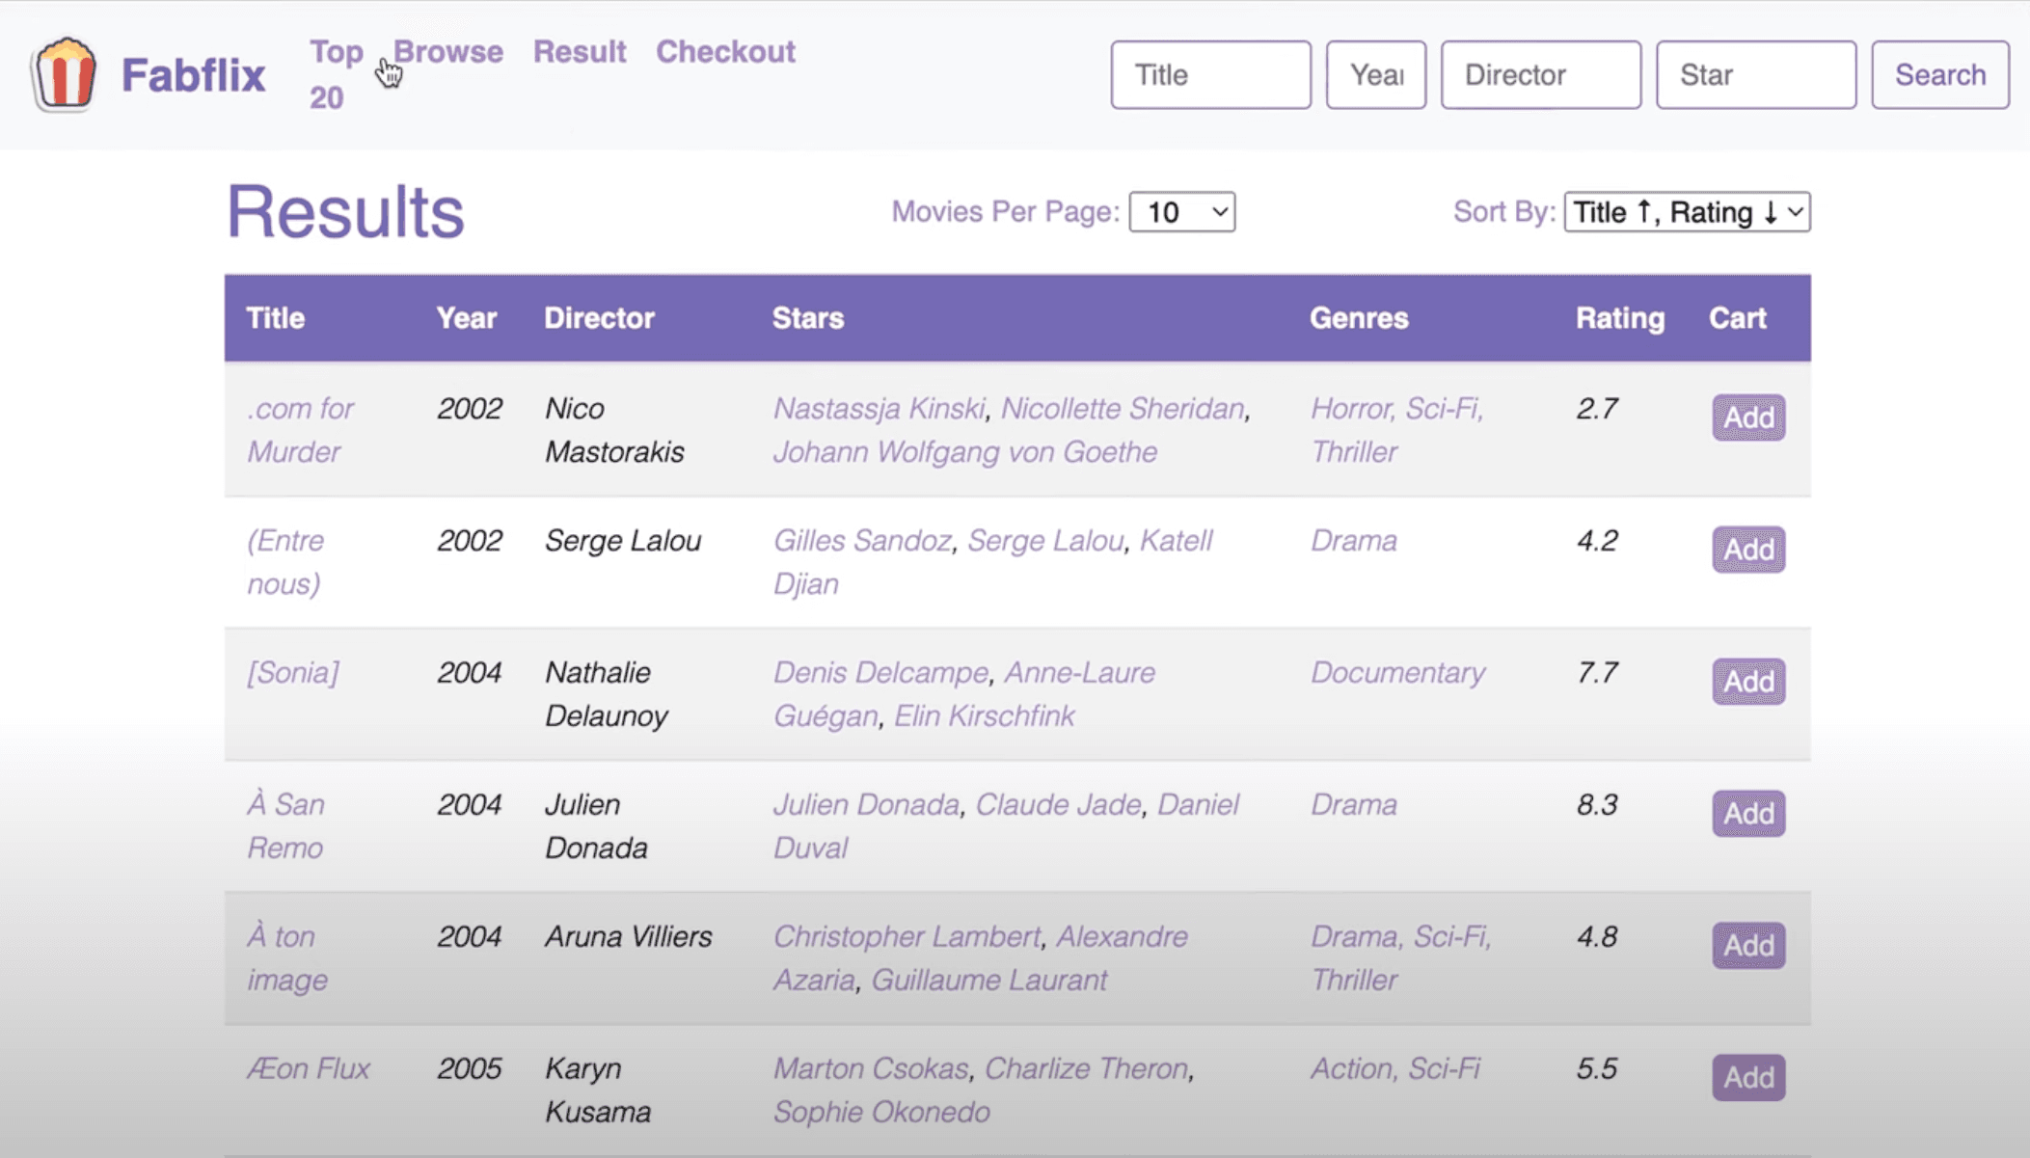Expand the Sort By dropdown

click(x=1687, y=212)
